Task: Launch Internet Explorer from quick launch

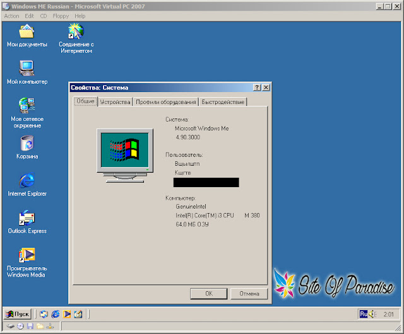Action: tap(55, 314)
